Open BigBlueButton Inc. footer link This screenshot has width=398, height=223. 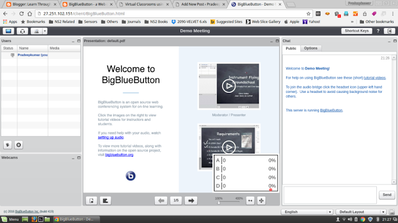click(27, 211)
